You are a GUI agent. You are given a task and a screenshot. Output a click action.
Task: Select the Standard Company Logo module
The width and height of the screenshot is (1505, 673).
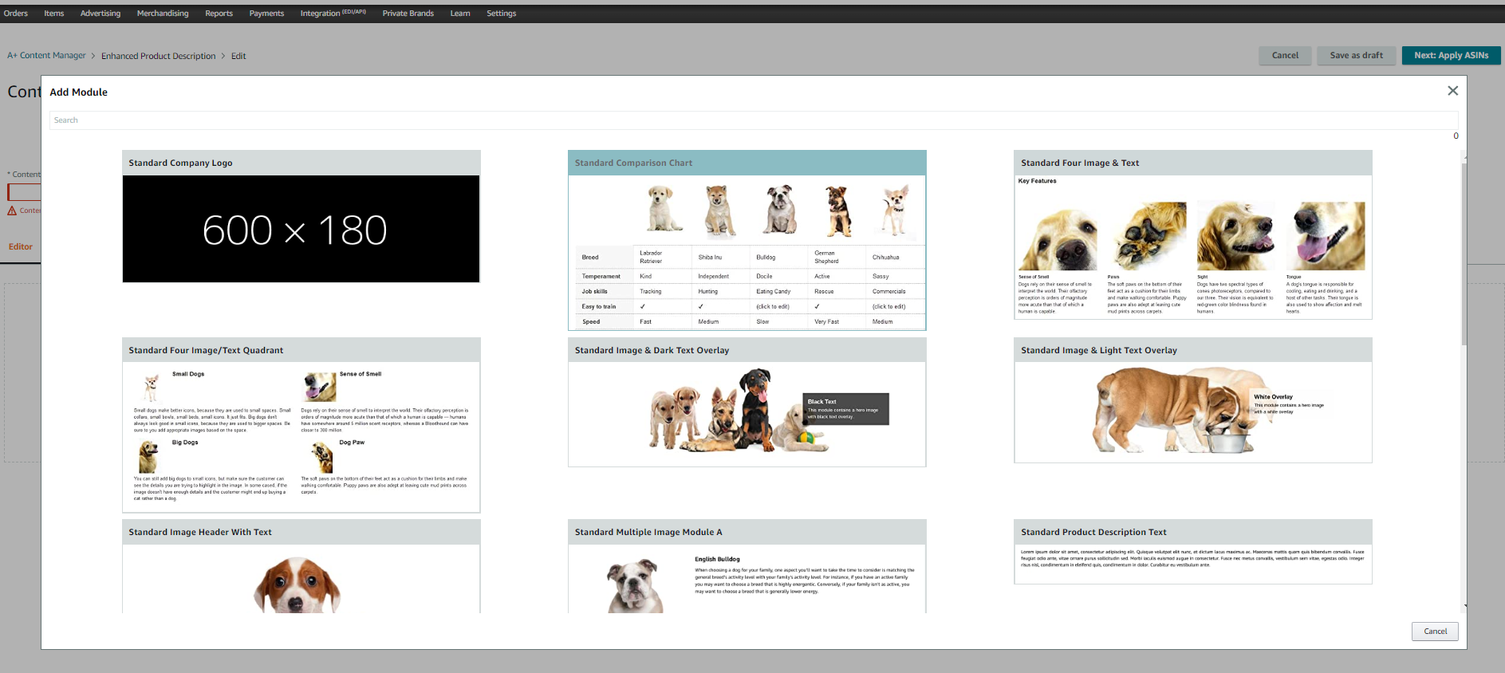(x=301, y=216)
